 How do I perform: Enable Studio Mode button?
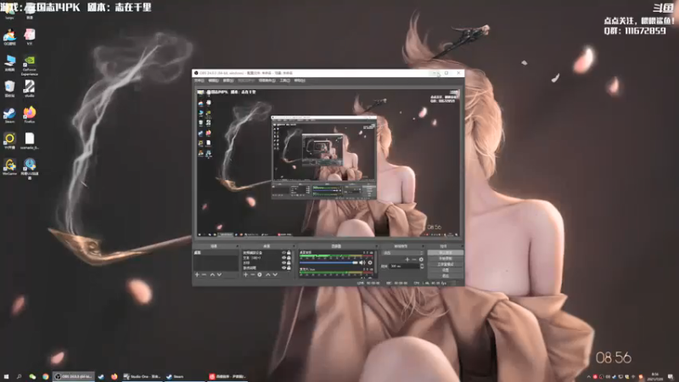445,264
